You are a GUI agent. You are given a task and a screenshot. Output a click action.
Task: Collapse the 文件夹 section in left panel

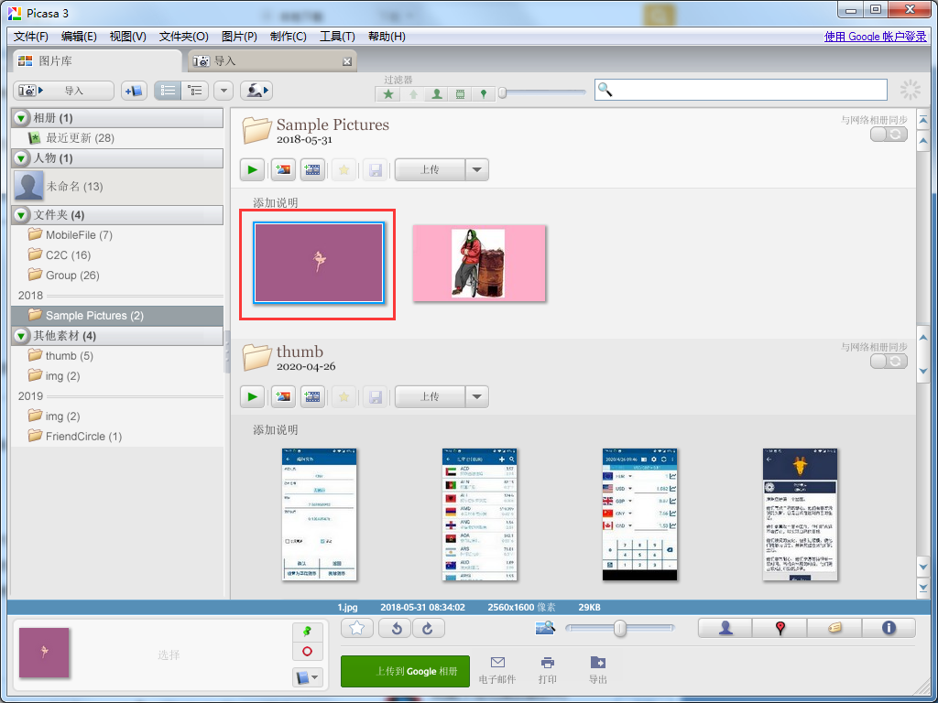coord(20,215)
